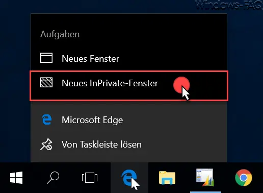Open taskbar search via magnifier icon
The image size is (263, 193).
[x=53, y=178]
